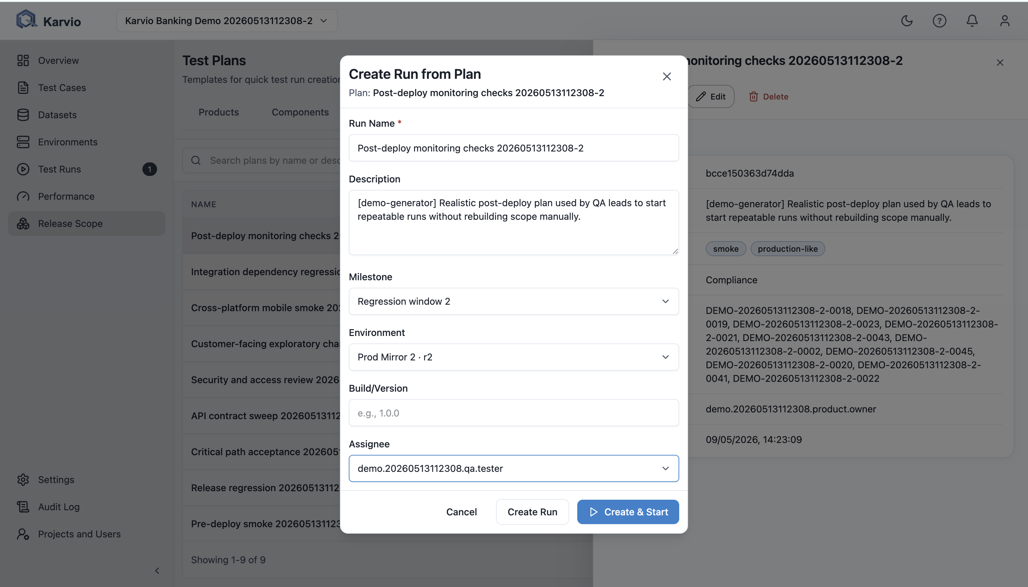Open the project selector dropdown

click(x=227, y=21)
